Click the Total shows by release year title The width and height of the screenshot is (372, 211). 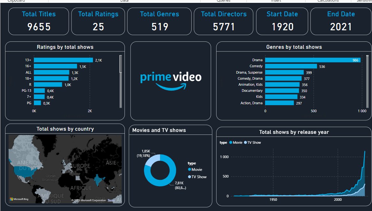coord(294,132)
